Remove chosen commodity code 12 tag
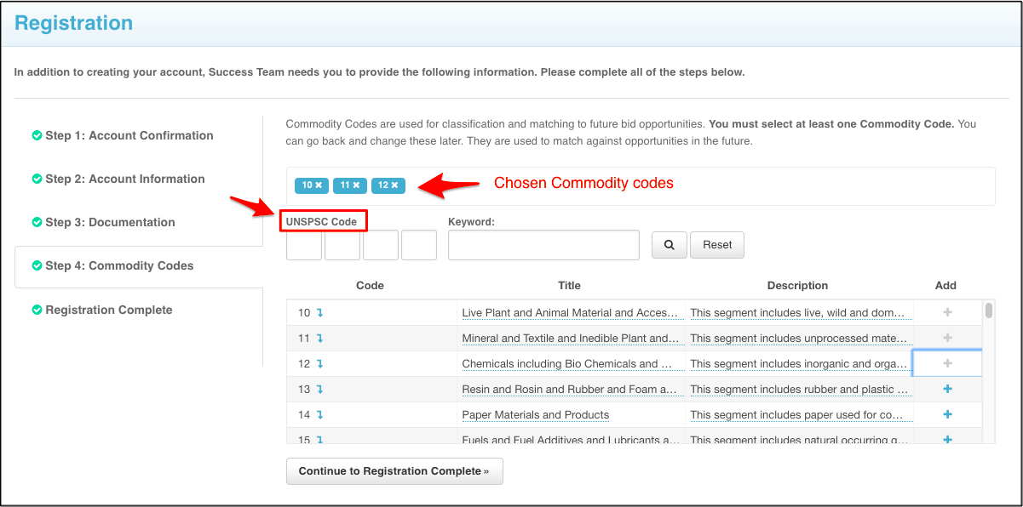This screenshot has width=1023, height=507. 395,185
